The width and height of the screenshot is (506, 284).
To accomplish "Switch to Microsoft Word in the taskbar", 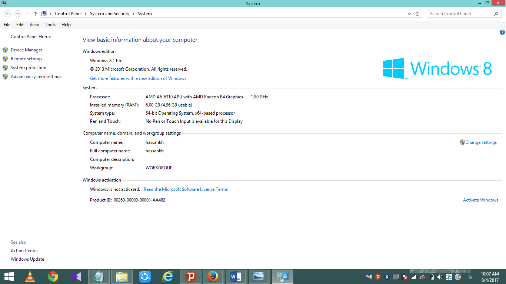I will (x=235, y=277).
